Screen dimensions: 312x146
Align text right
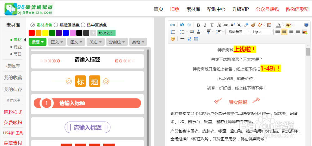[x=291, y=32]
